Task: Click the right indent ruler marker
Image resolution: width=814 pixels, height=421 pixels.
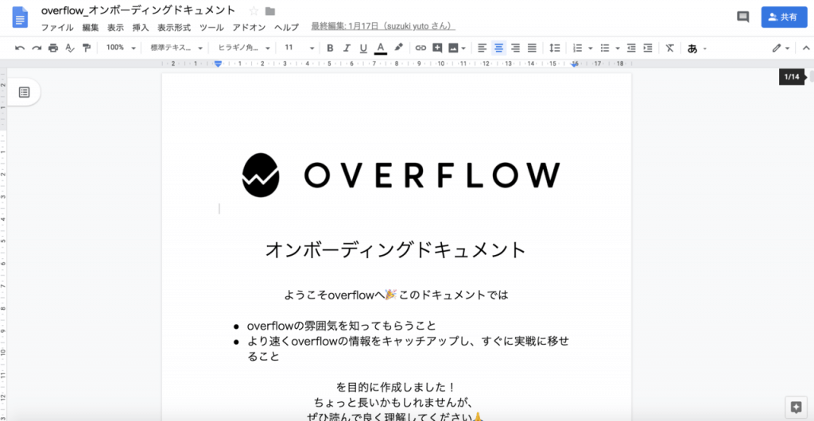Action: [575, 64]
